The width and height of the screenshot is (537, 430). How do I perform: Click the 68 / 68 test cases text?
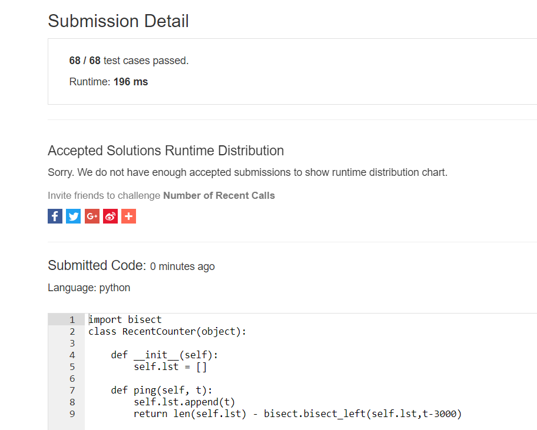point(128,61)
